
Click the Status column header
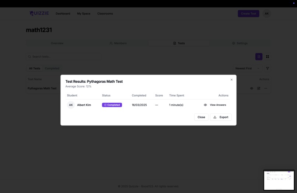[x=106, y=96]
